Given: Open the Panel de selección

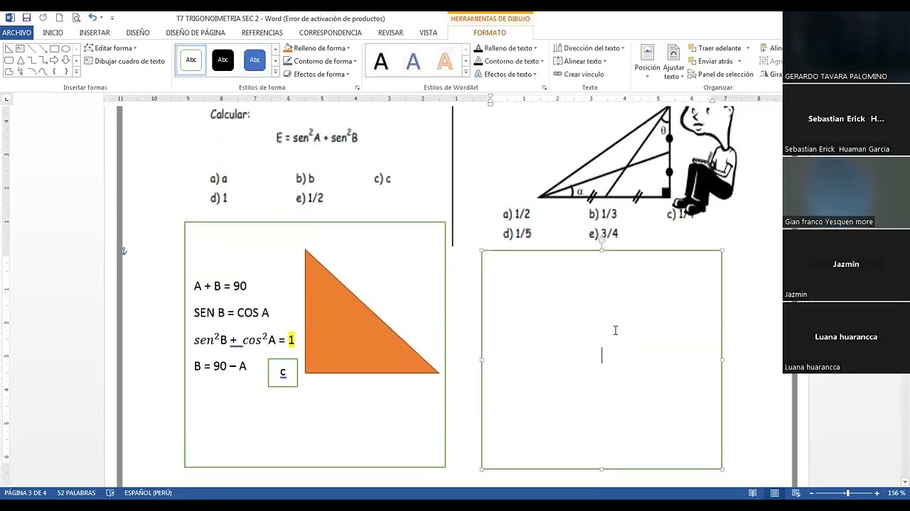Looking at the screenshot, I should pyautogui.click(x=720, y=74).
